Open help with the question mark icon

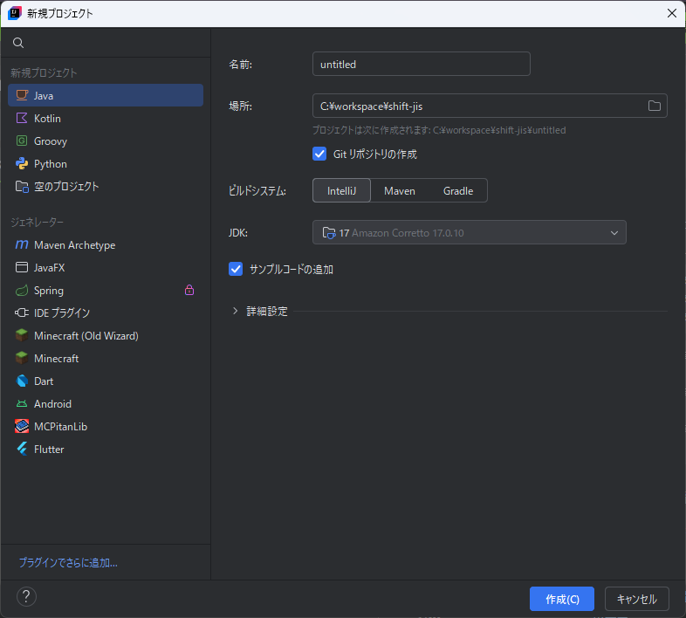click(x=26, y=596)
